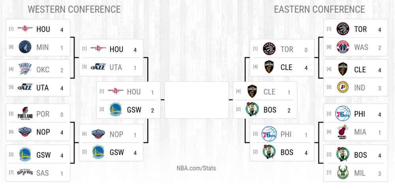Select 76ers logo in the PHI–MIA matchup
Screen dimensions: 395x189
[342, 115]
